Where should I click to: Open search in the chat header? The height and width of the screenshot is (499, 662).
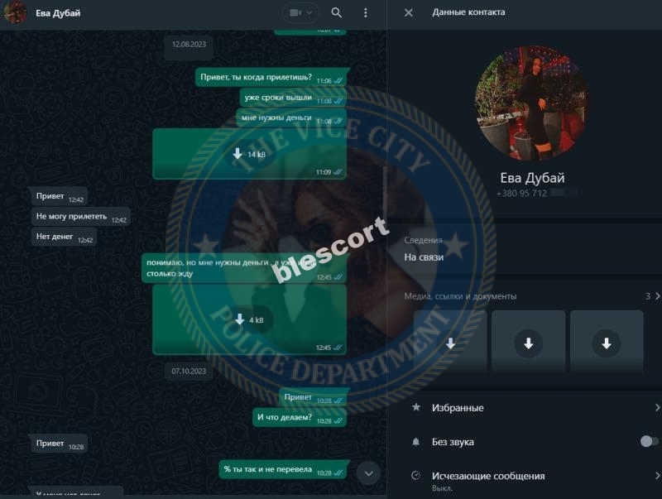coord(336,12)
